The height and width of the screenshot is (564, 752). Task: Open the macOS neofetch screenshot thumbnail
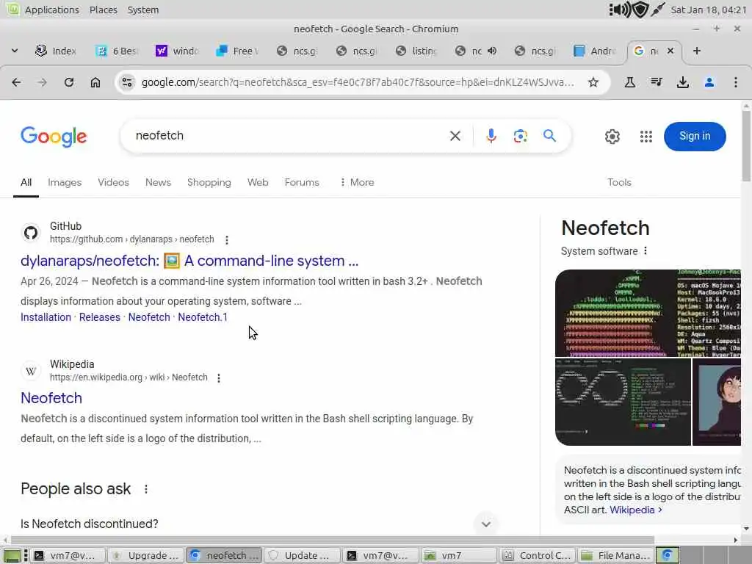[648, 313]
